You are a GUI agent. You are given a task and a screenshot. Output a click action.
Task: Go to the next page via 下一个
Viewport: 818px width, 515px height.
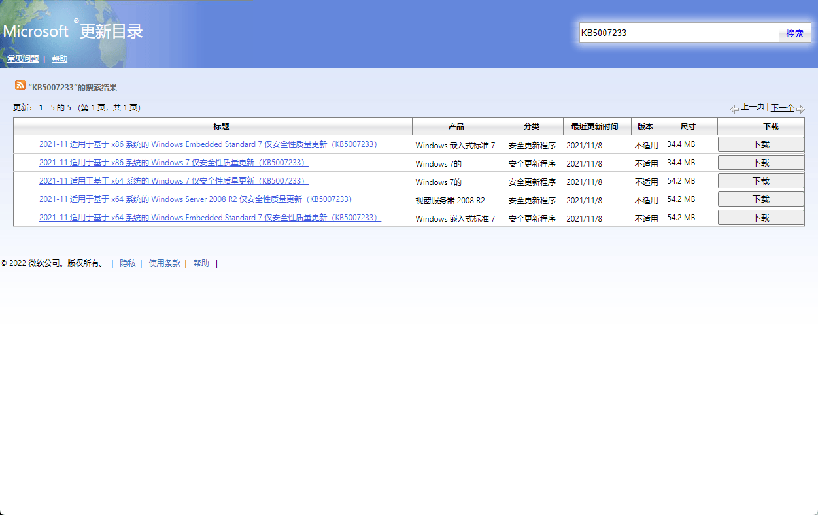coord(783,108)
